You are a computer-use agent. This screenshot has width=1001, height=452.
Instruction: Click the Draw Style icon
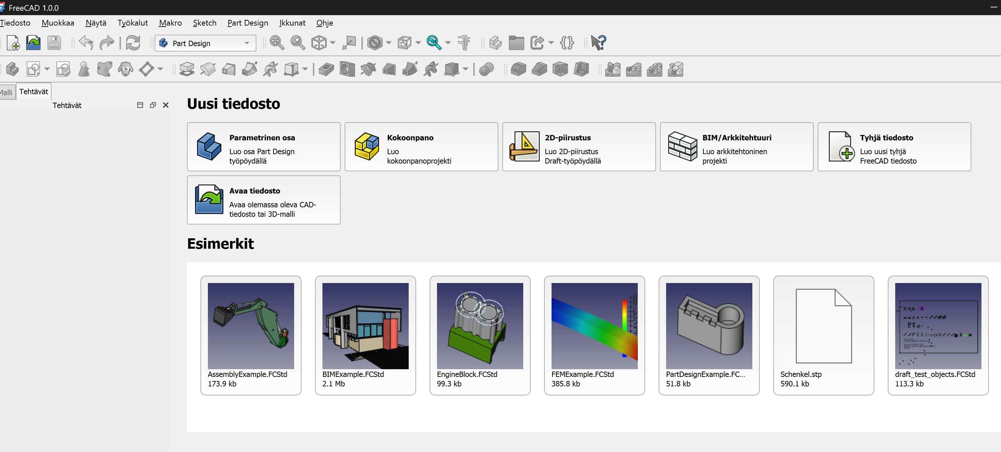(x=375, y=43)
